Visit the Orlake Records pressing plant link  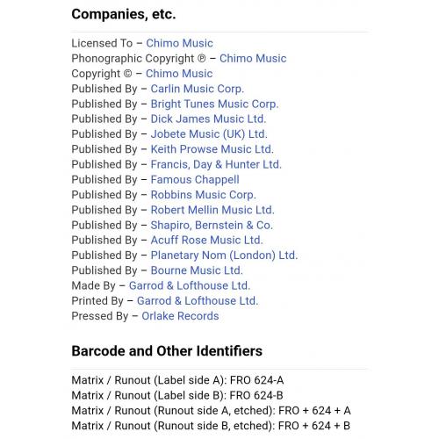point(180,316)
